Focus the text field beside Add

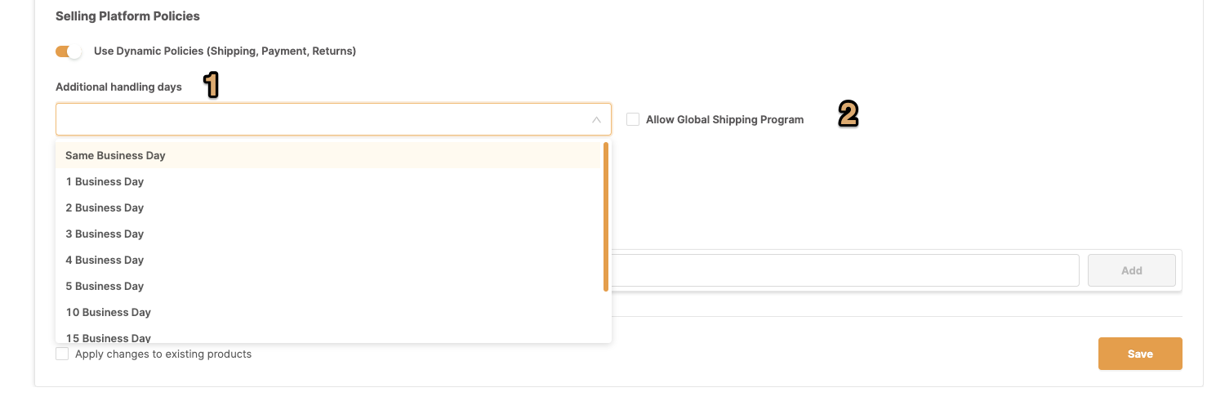(845, 270)
